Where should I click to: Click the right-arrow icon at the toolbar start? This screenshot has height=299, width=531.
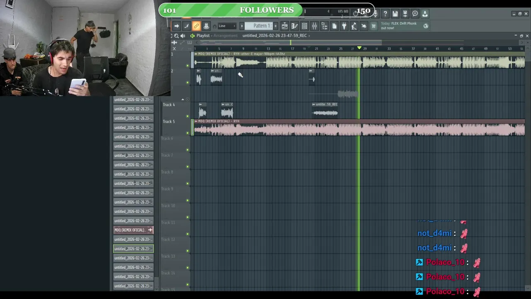pos(176,26)
